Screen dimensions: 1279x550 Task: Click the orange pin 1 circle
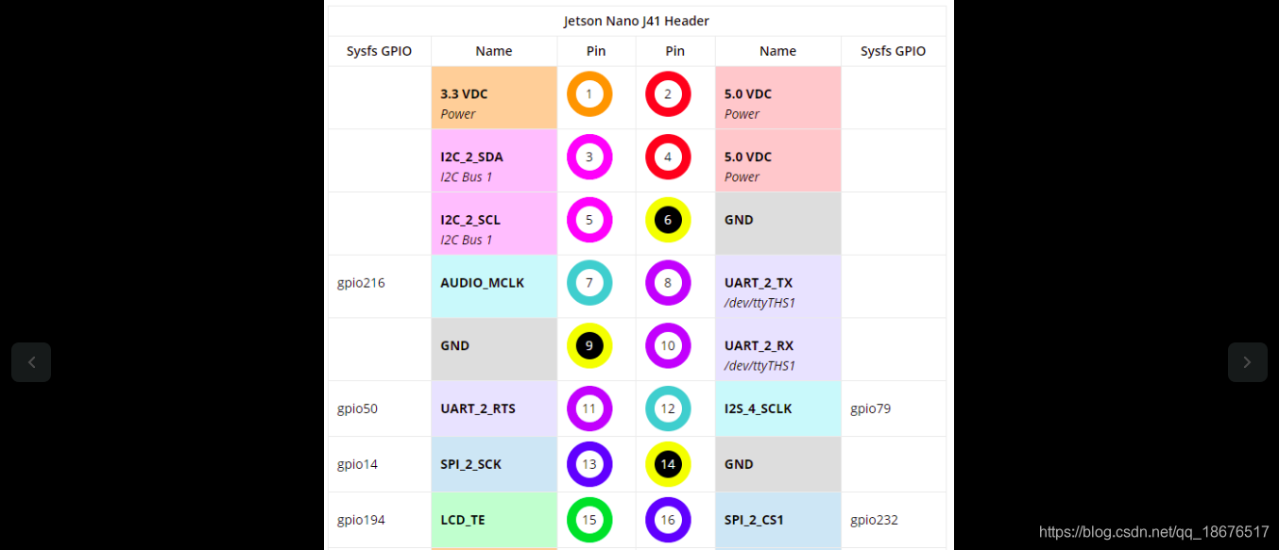(x=589, y=94)
